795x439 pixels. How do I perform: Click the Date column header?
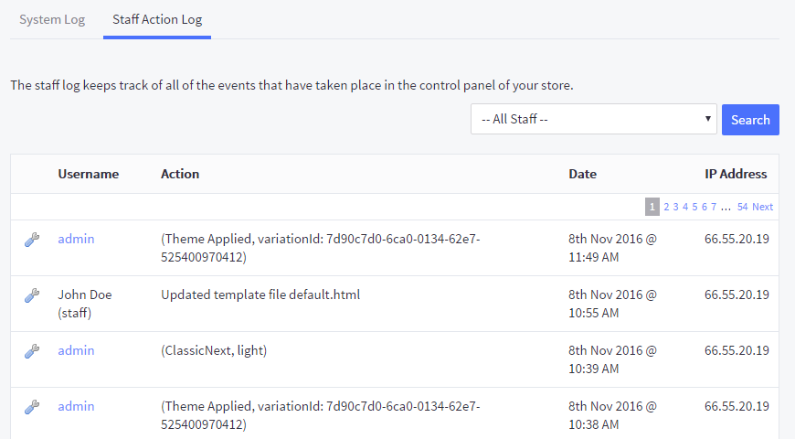coord(582,174)
